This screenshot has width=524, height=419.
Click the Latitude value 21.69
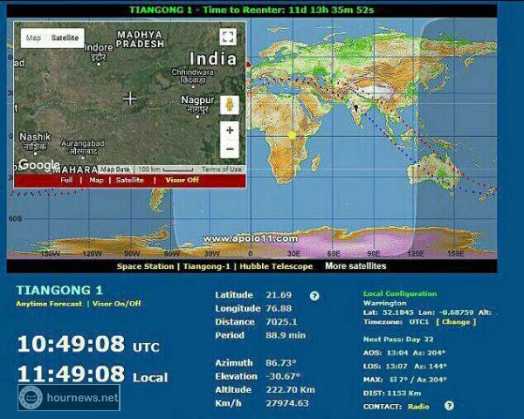click(279, 295)
